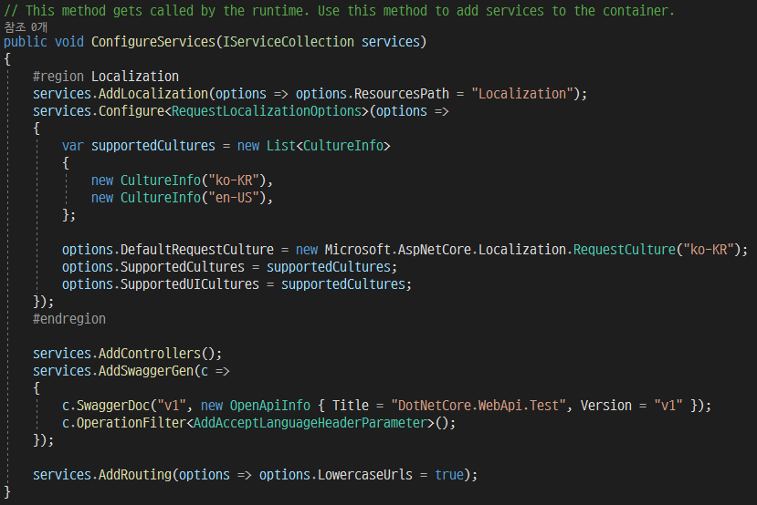Click the DefaultRequestCulture property
The height and width of the screenshot is (505, 757).
[x=197, y=250]
